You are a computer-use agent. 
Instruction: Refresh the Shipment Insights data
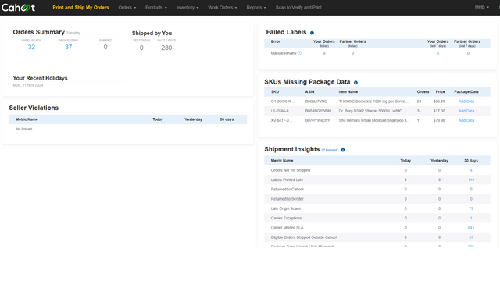[x=330, y=150]
